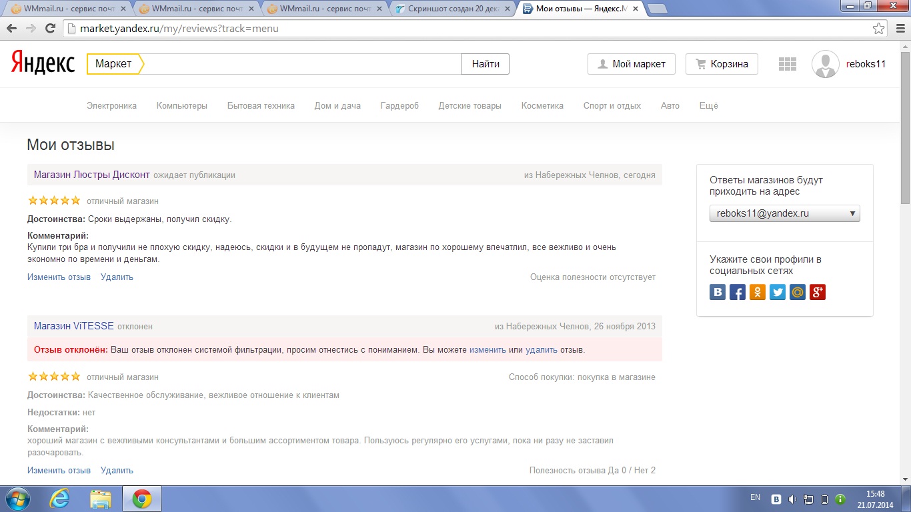The image size is (911, 512).
Task: Open the Компьютеры category
Action: 182,105
